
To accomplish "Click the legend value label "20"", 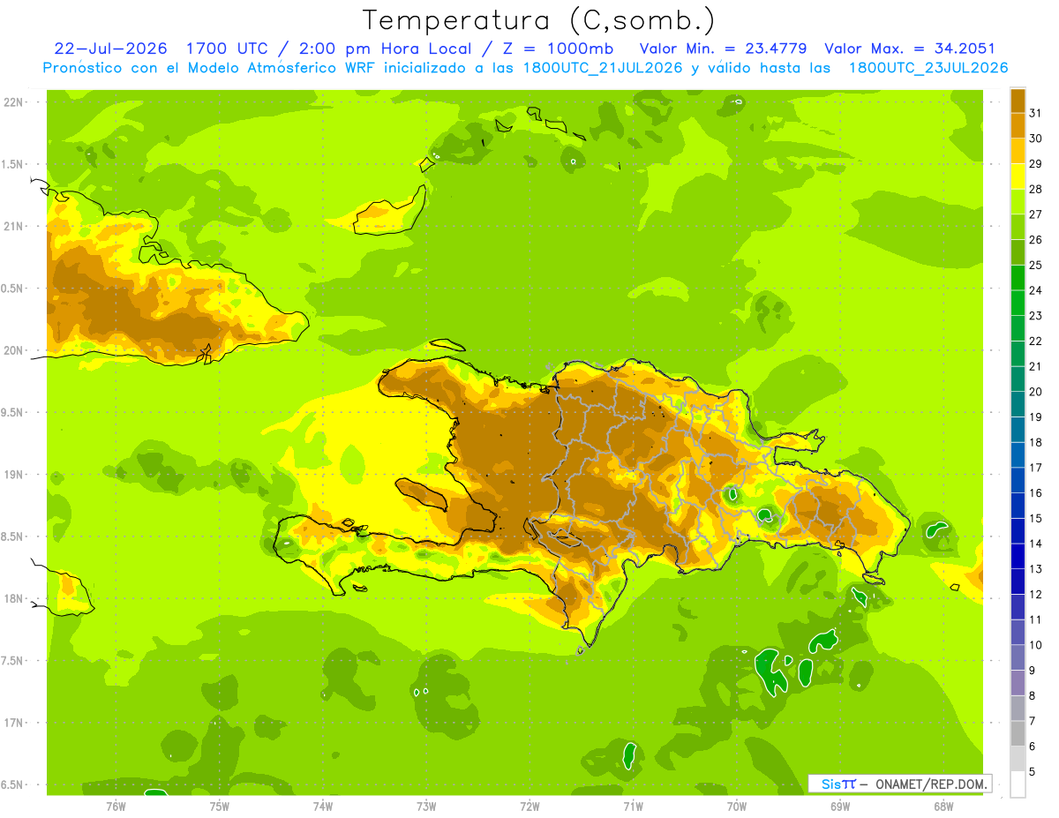I will [x=1036, y=392].
